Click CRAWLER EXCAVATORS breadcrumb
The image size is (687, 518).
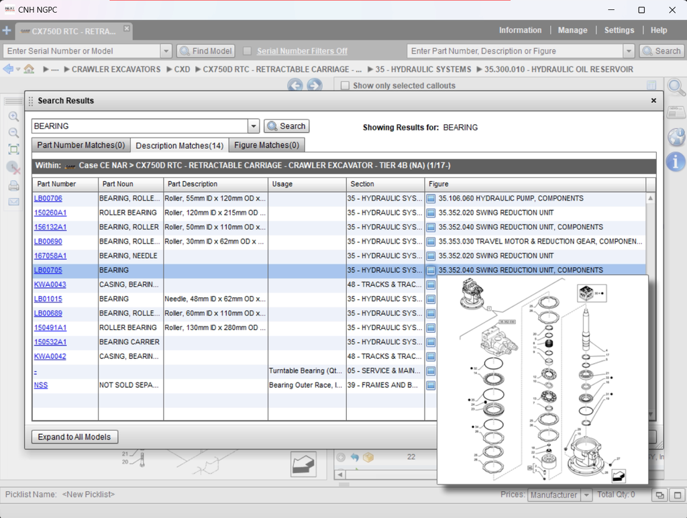pyautogui.click(x=116, y=69)
